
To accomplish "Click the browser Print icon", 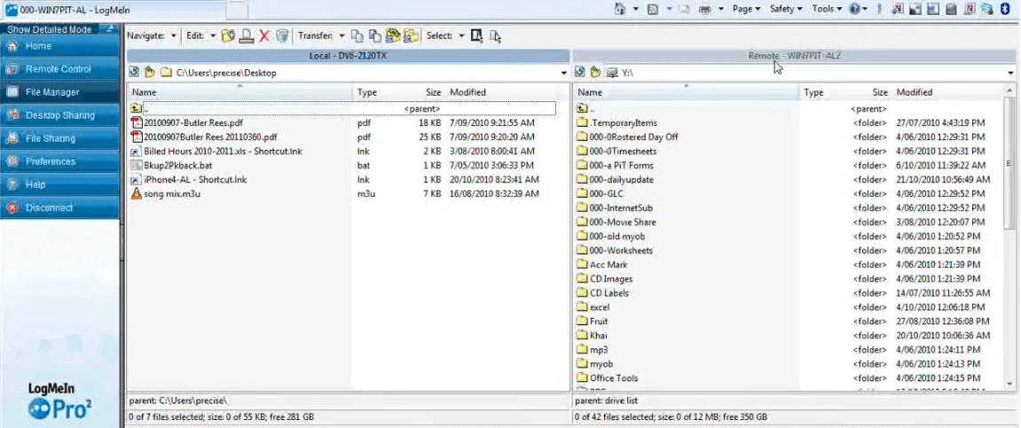I will [x=705, y=9].
